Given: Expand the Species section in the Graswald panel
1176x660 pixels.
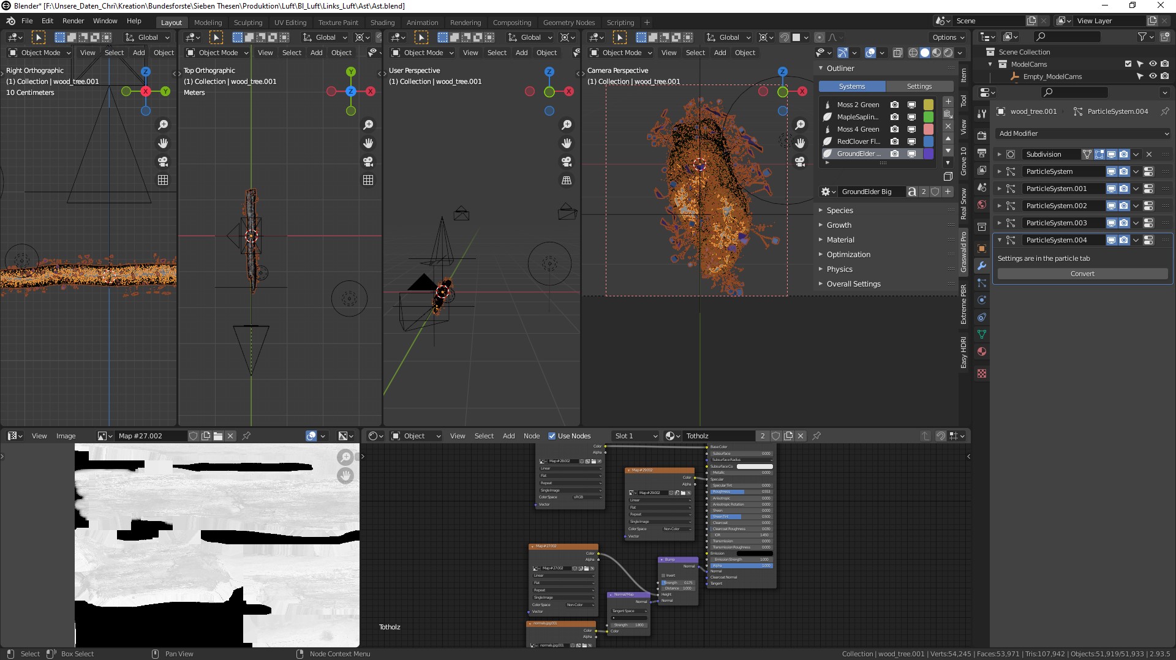Looking at the screenshot, I should [839, 210].
